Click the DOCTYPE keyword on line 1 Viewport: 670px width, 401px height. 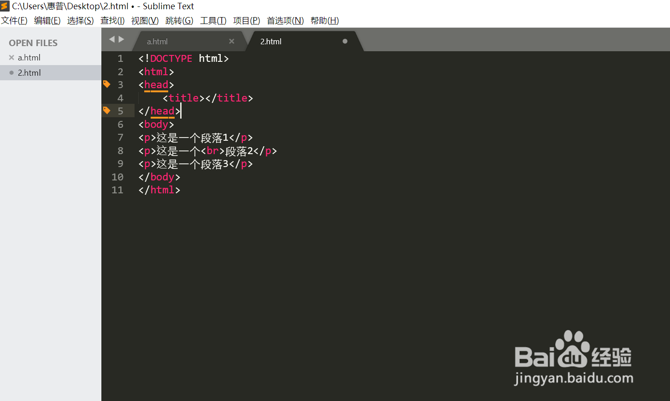(171, 59)
